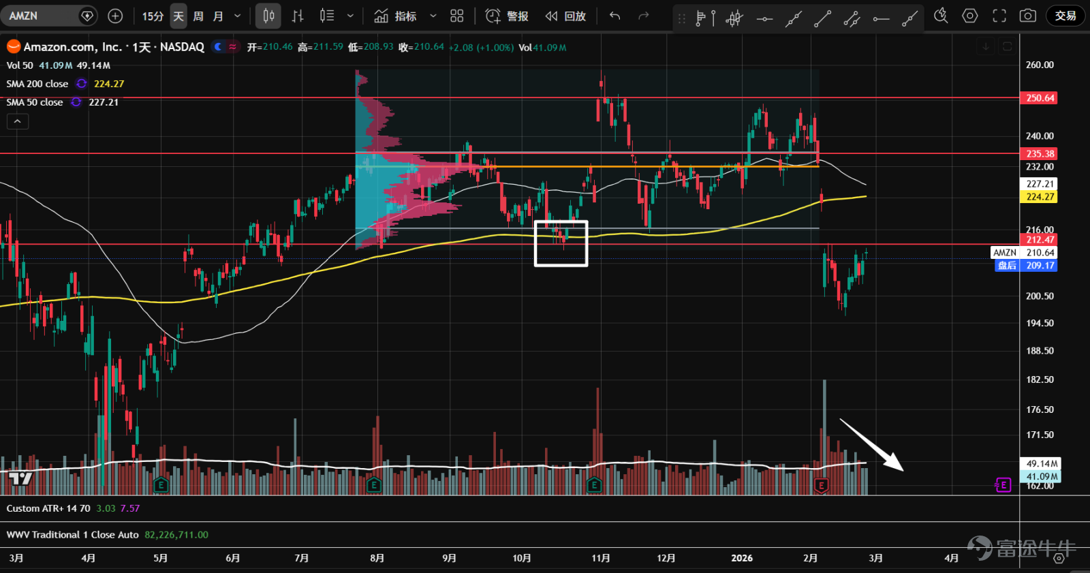Click the SMA 50 loading refresh icon
Screen dimensions: 1090x573
(76, 102)
